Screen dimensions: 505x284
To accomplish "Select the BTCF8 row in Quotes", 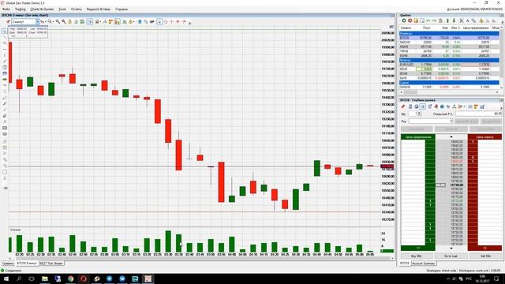I will [x=449, y=38].
